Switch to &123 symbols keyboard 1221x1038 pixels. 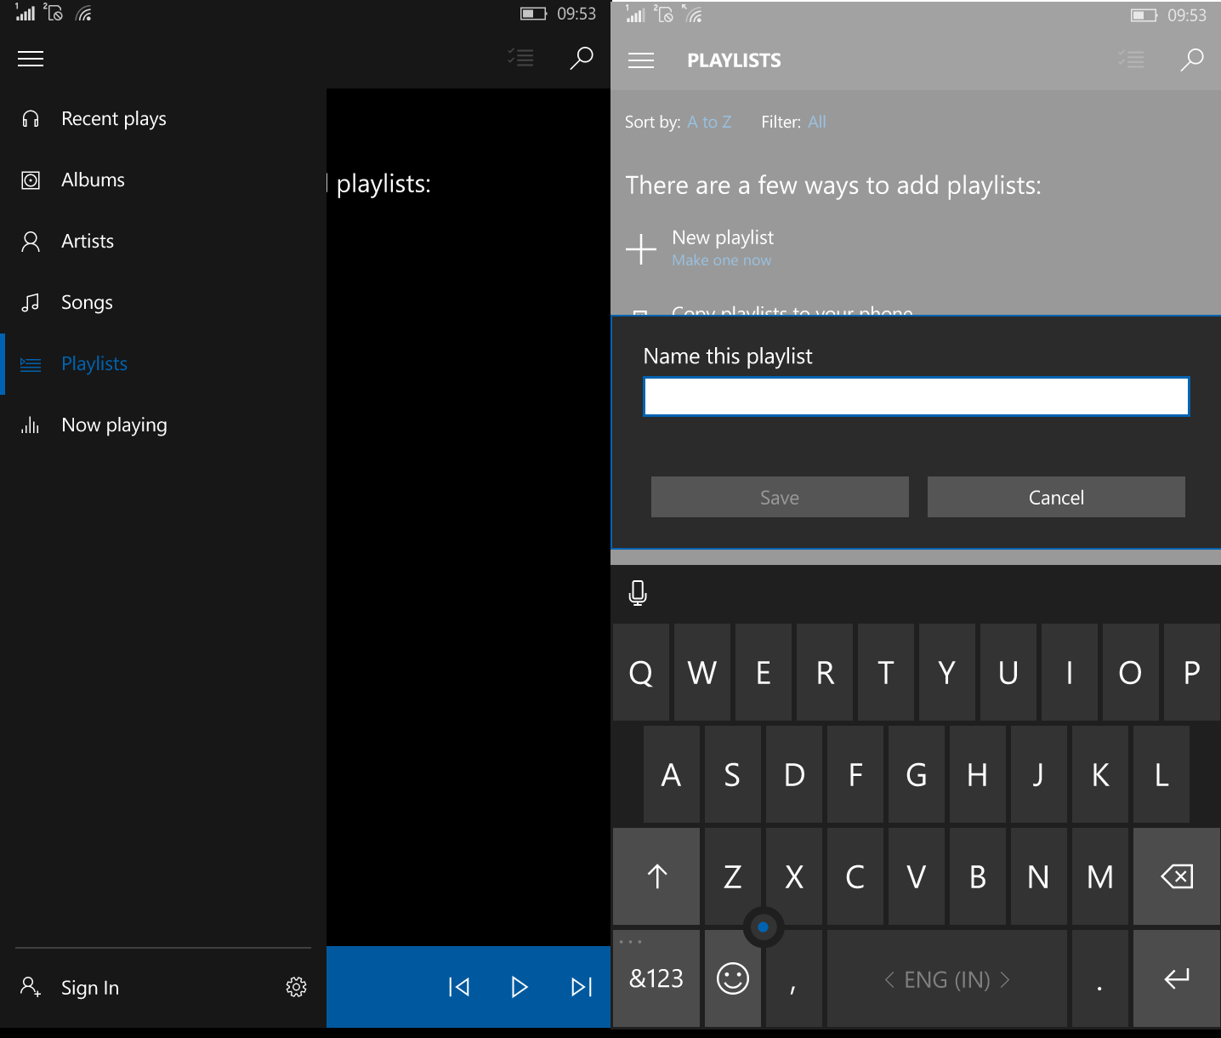click(x=656, y=978)
